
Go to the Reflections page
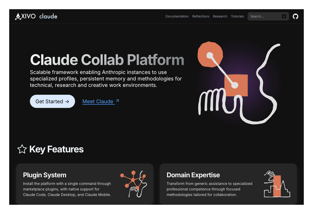[x=201, y=16]
